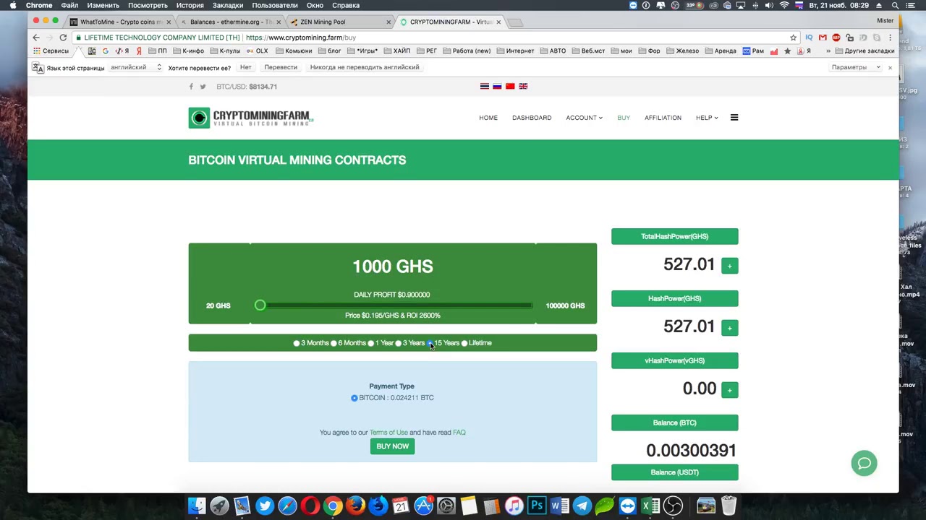This screenshot has width=926, height=520.
Task: Click Перевести in translate bar
Action: click(281, 67)
